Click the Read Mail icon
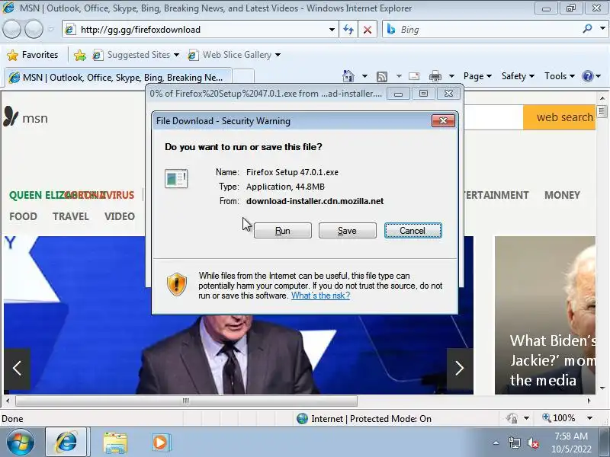This screenshot has height=457, width=610. pos(414,76)
